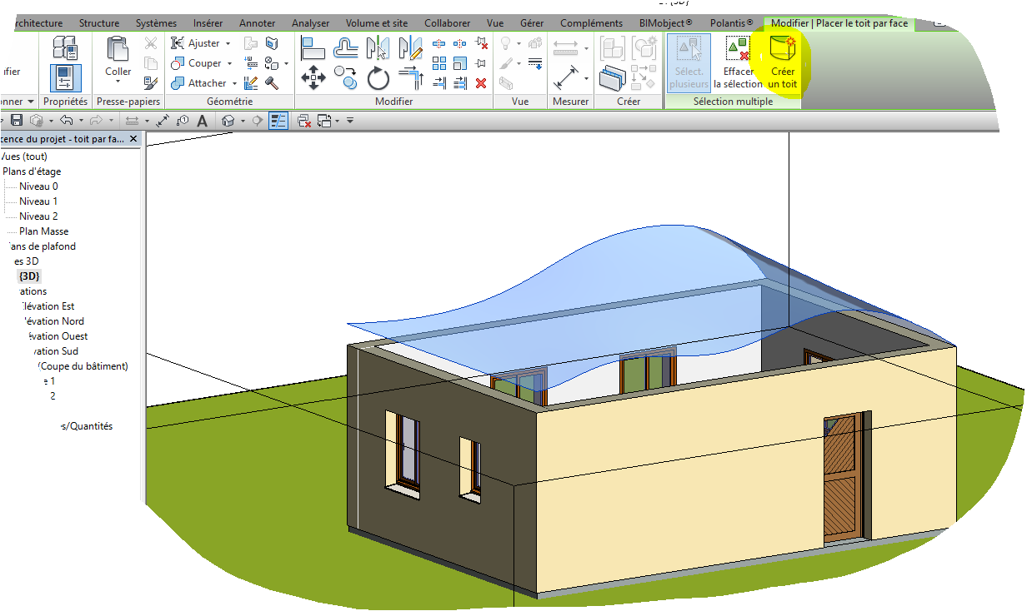
Task: Click the red X delete icon
Action: click(481, 82)
